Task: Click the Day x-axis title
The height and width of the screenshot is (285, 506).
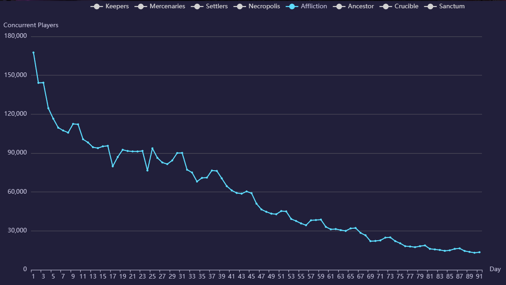Action: click(495, 269)
